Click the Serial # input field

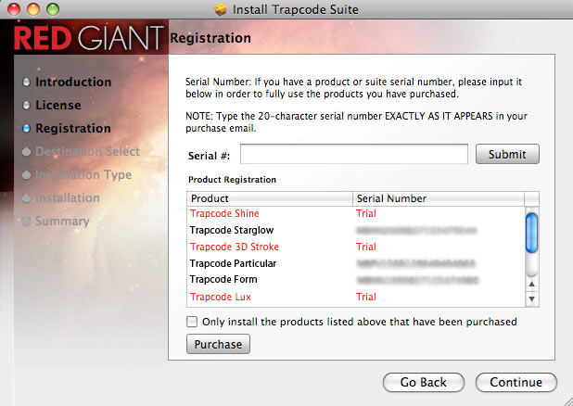point(354,154)
